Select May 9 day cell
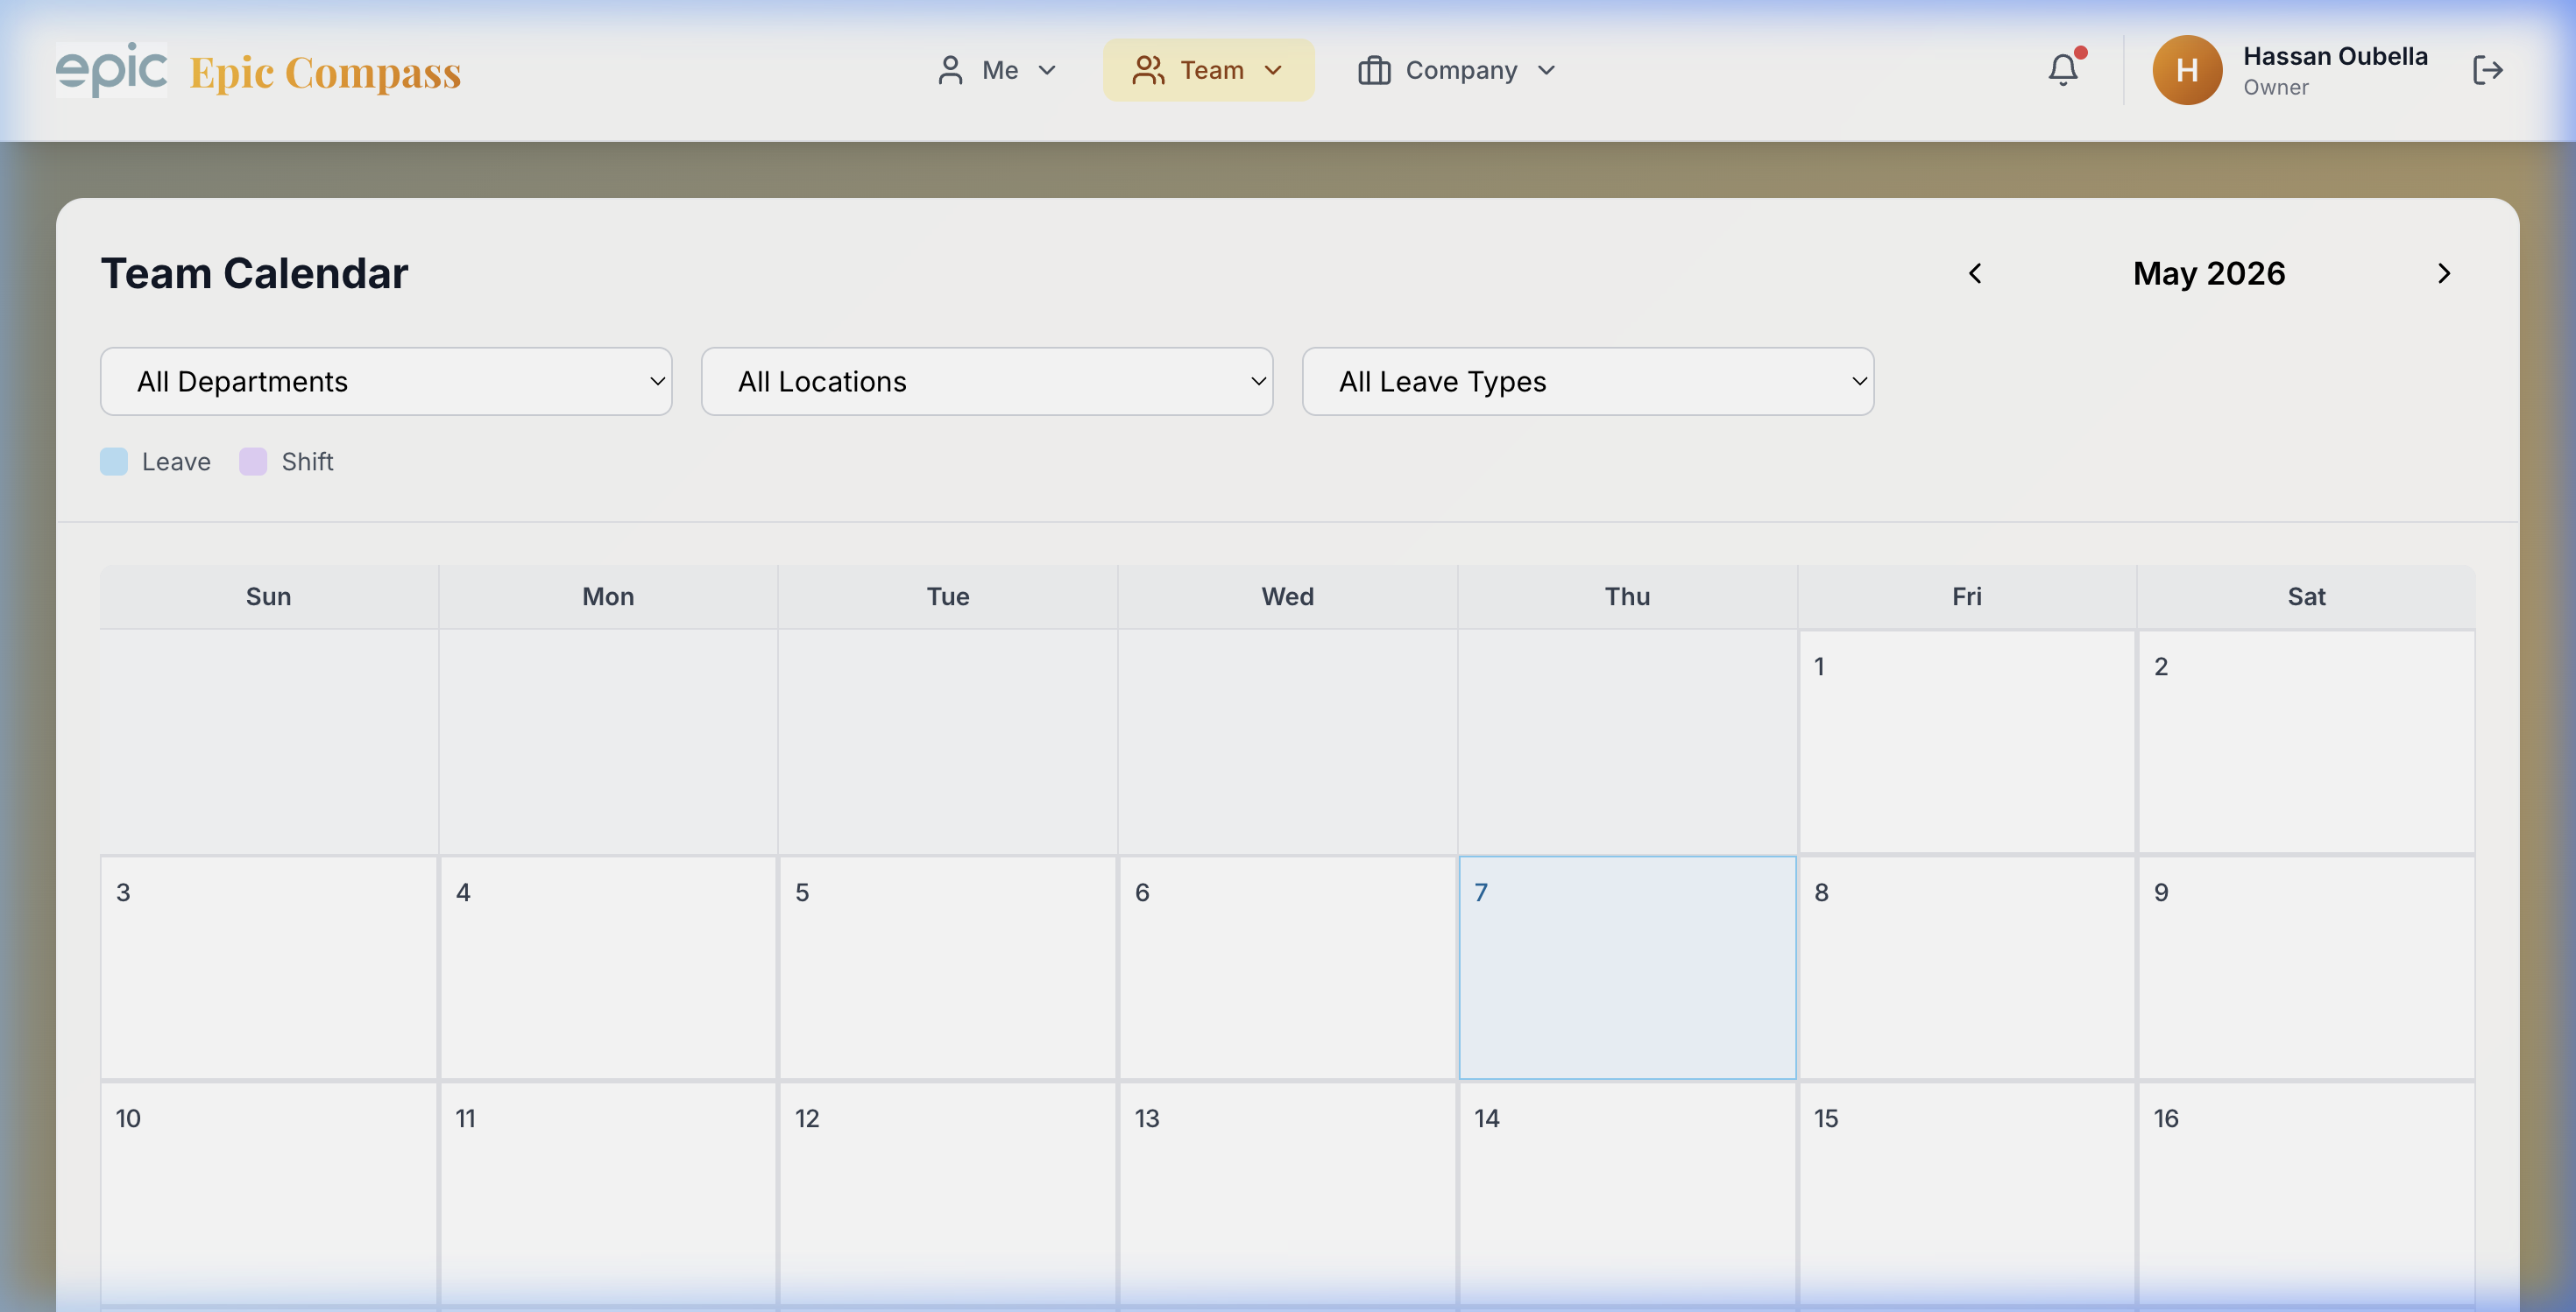This screenshot has width=2576, height=1312. point(2306,967)
